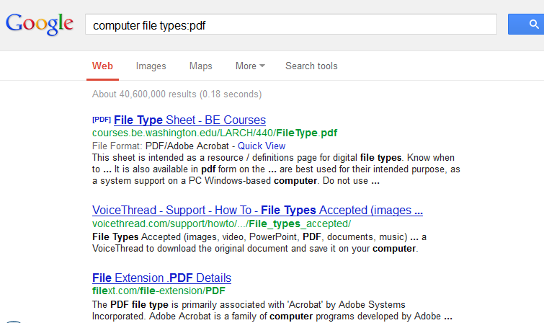Switch to the Maps tab

(200, 66)
